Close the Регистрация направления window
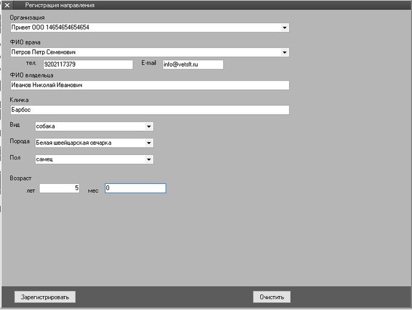 coord(7,5)
